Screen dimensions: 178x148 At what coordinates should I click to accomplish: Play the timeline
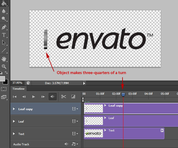[x=34, y=97]
